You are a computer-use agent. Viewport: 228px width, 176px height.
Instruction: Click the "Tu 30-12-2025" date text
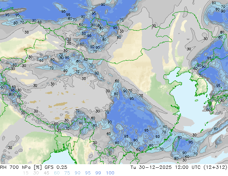pyautogui.click(x=151, y=167)
